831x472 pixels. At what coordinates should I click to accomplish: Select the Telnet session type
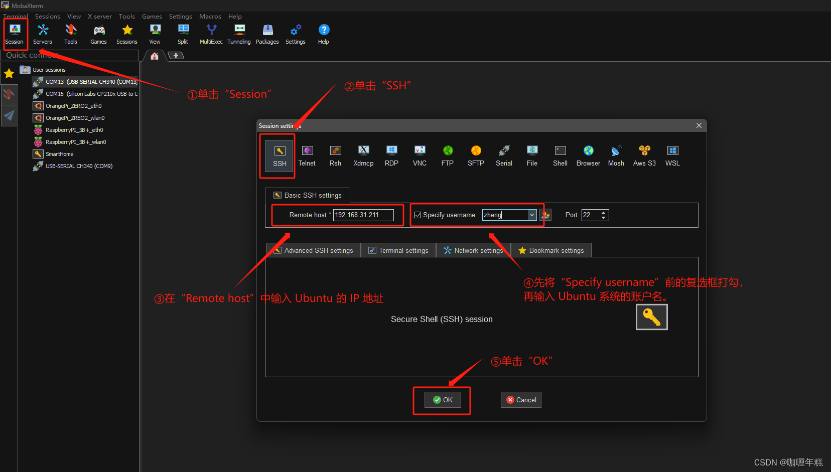(307, 155)
